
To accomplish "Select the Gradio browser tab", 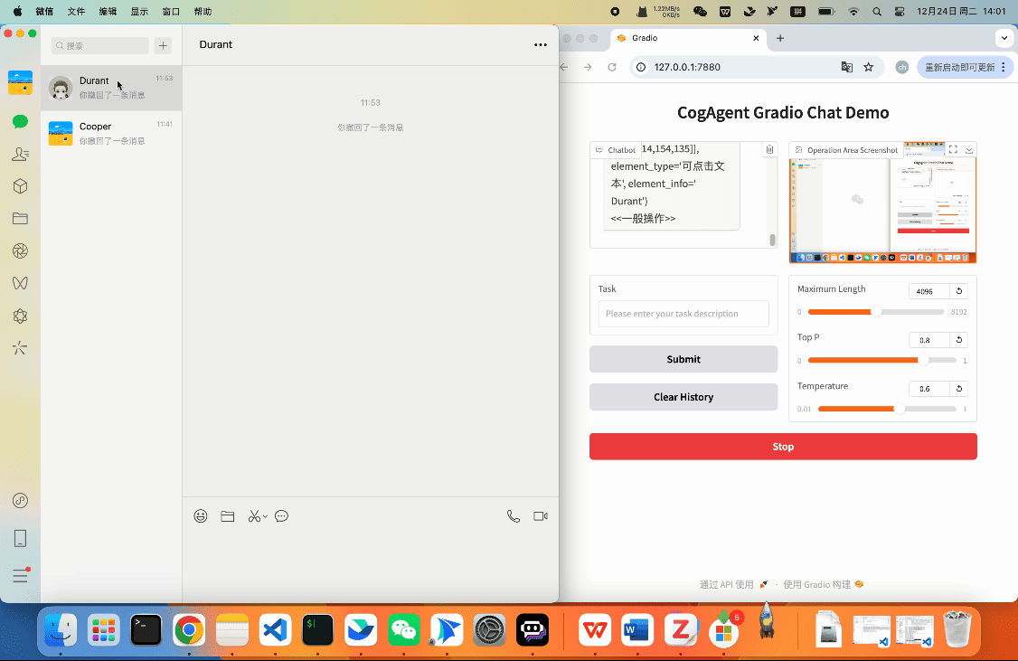I will click(x=688, y=38).
